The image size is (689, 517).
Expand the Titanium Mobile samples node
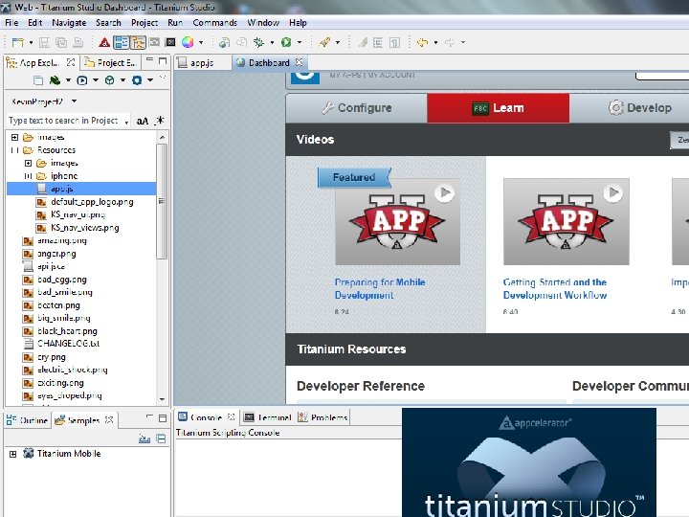coord(13,454)
